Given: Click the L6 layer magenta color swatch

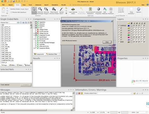Looking at the screenshot, I should click(129, 37).
